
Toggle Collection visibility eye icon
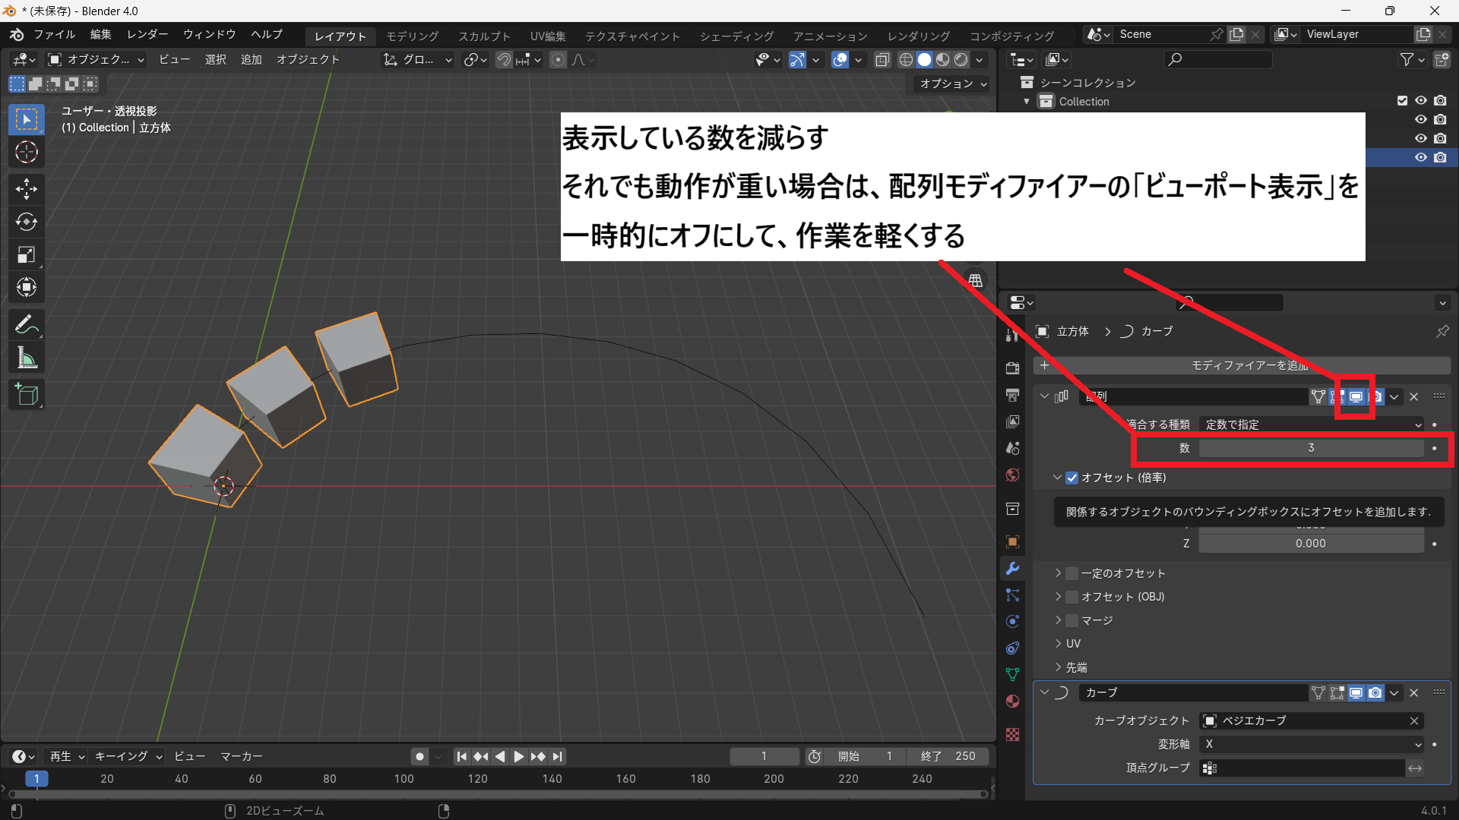[1420, 100]
